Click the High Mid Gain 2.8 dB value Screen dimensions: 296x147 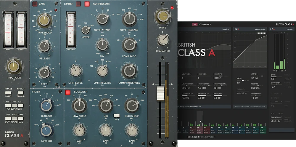coord(201,98)
